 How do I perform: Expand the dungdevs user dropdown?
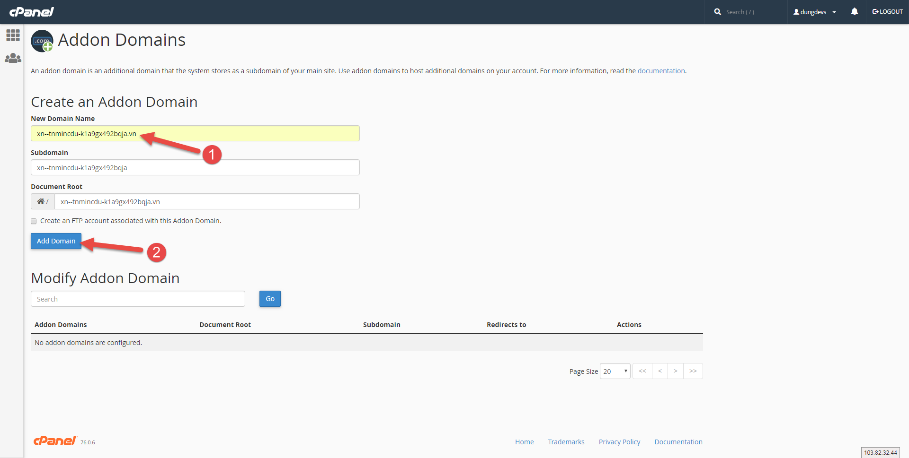click(814, 12)
